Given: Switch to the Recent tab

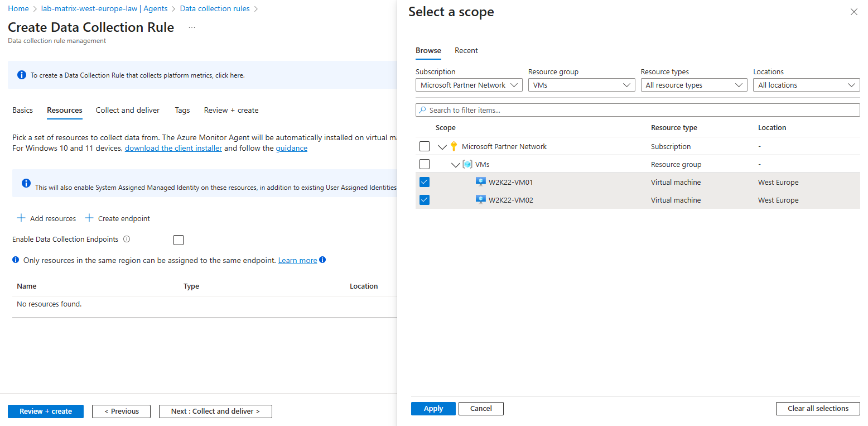Looking at the screenshot, I should pos(466,50).
